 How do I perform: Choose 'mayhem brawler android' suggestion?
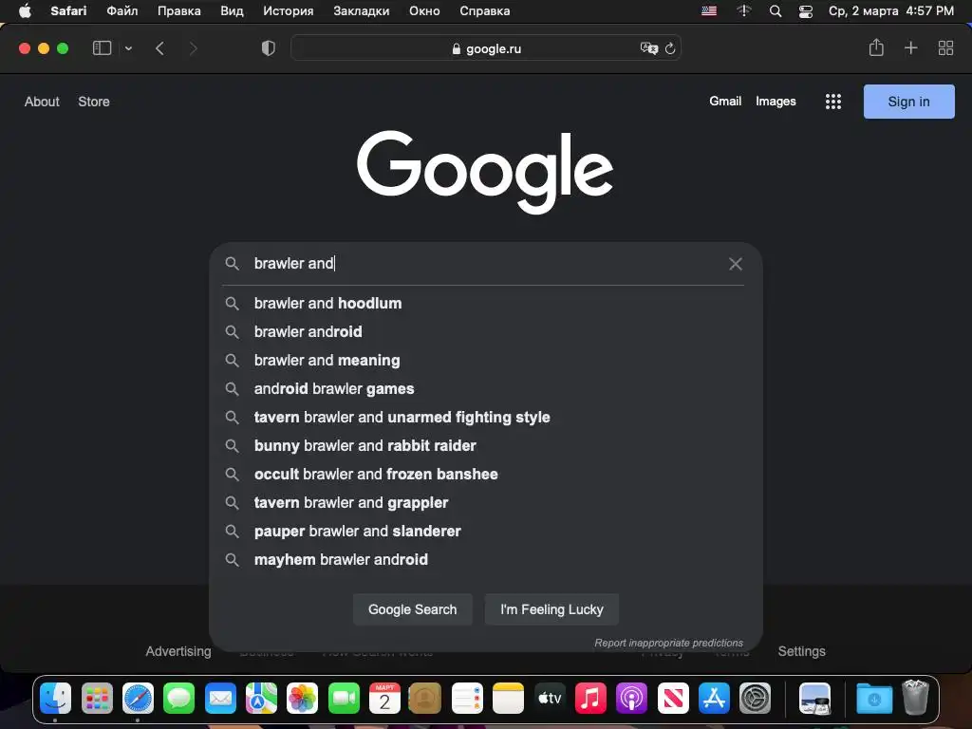click(x=485, y=560)
